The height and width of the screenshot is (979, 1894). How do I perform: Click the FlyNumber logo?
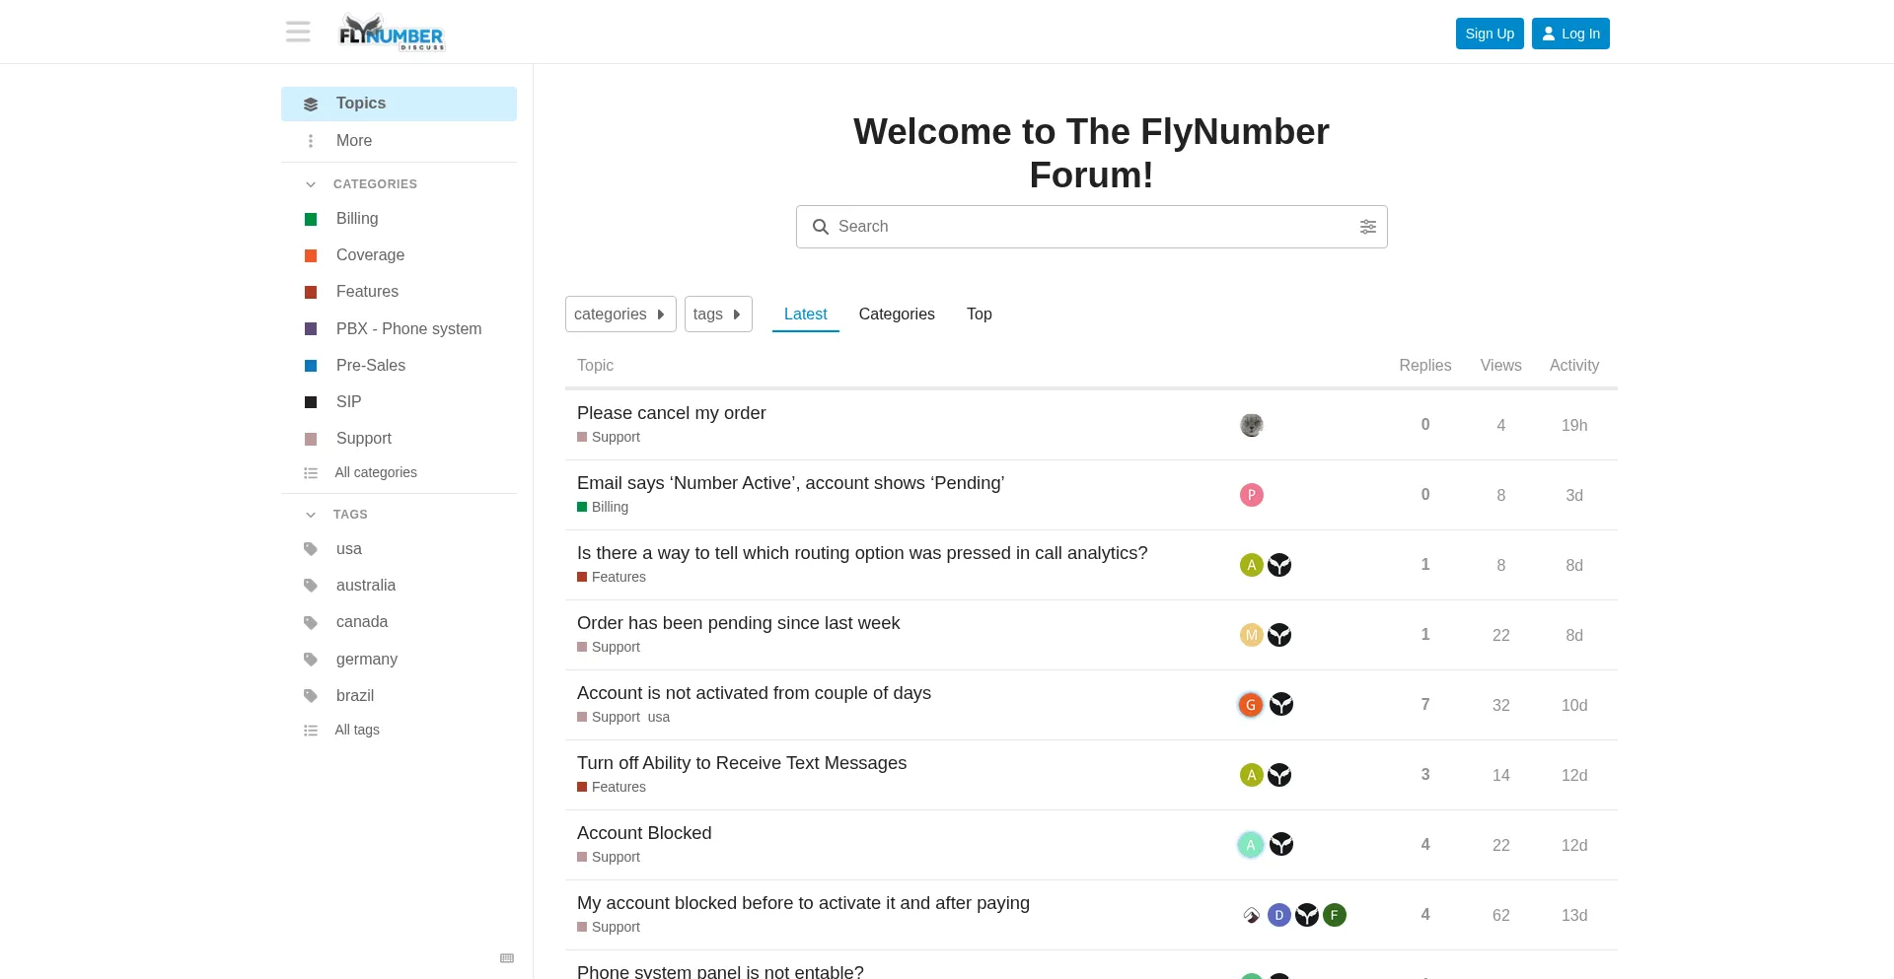click(392, 34)
